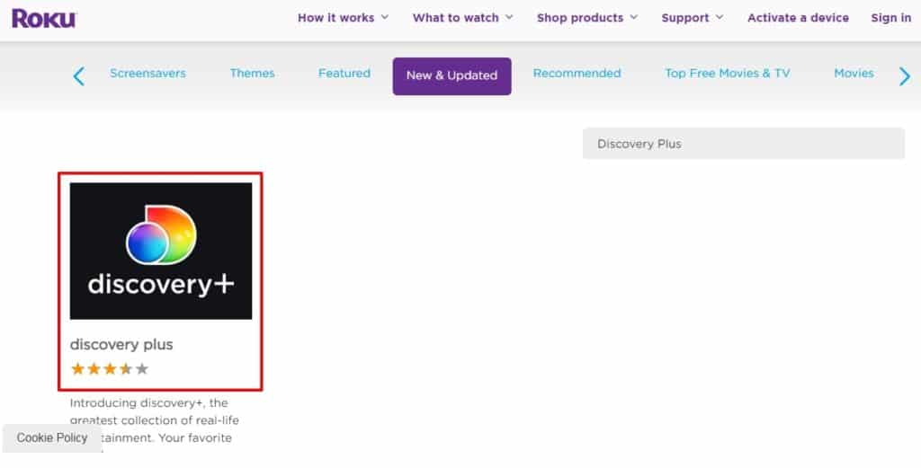Viewport: 921px width, 468px height.
Task: Open the Activate a device link
Action: (x=798, y=18)
